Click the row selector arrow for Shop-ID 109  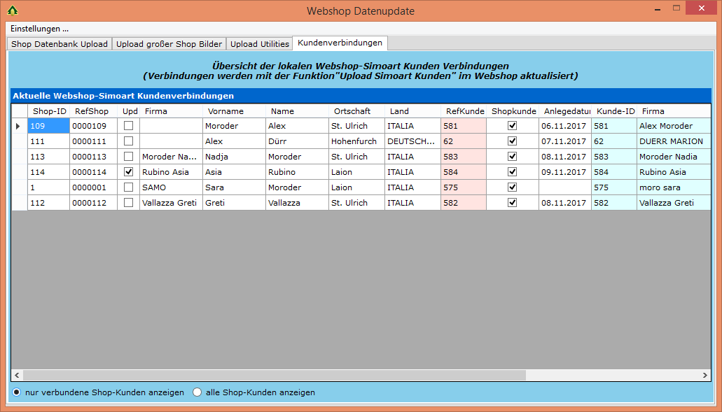tap(19, 126)
